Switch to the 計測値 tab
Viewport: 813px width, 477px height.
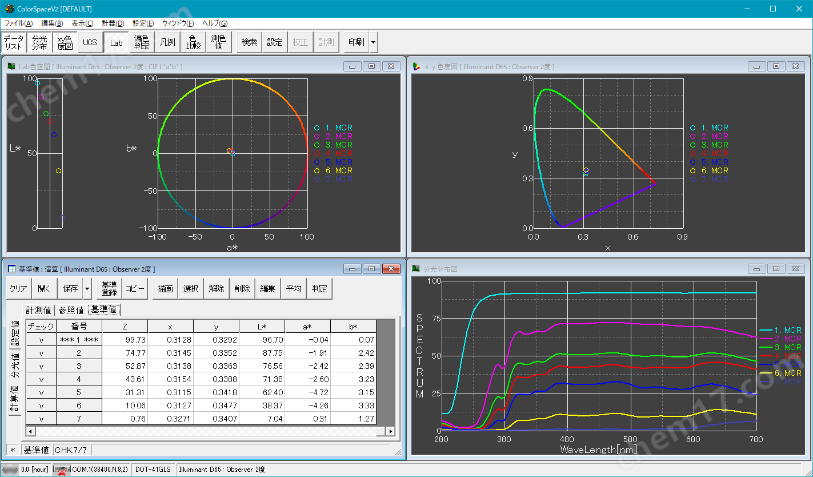pyautogui.click(x=39, y=310)
